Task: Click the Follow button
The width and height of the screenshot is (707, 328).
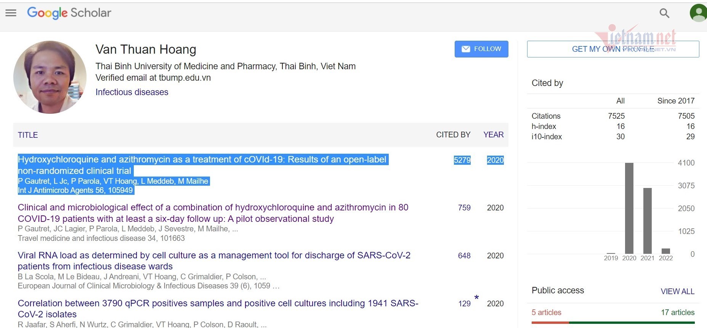Action: click(481, 49)
